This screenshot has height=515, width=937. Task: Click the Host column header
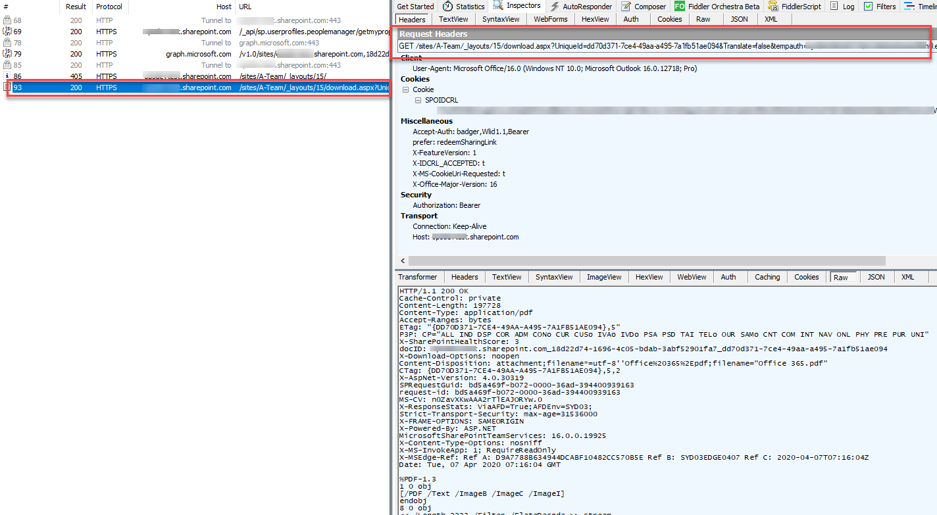point(224,6)
